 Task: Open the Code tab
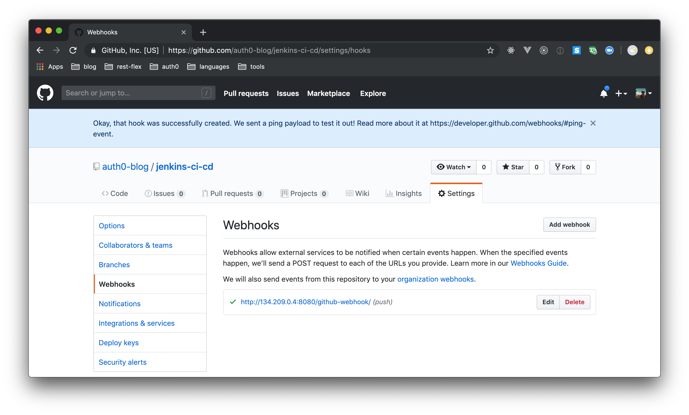click(x=115, y=193)
